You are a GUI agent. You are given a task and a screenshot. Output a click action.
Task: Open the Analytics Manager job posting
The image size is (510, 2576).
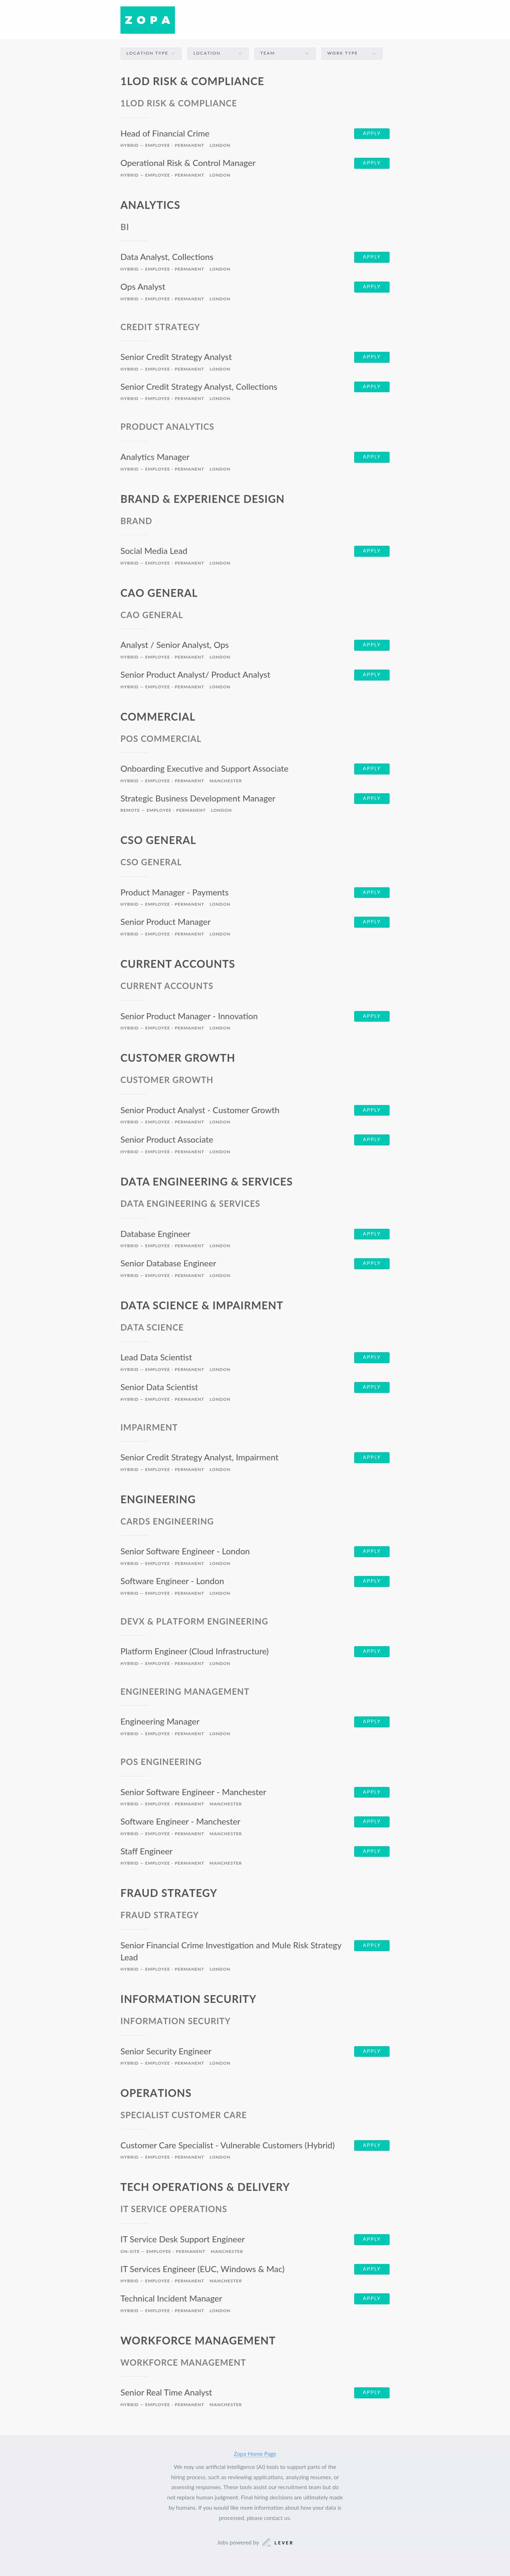coord(155,457)
